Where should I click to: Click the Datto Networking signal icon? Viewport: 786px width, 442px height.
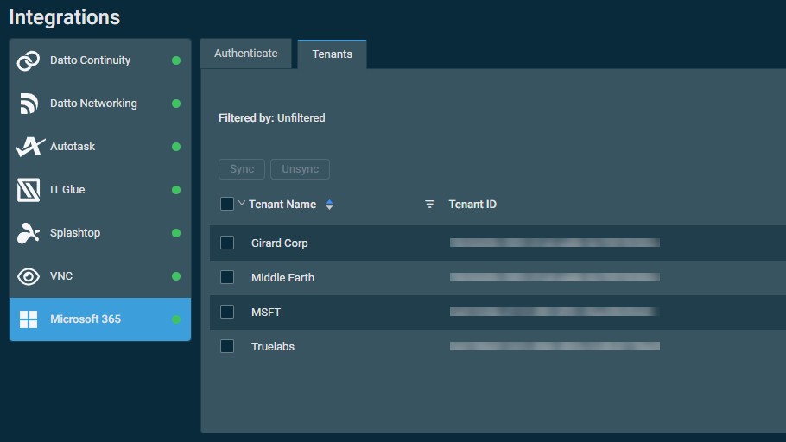29,104
